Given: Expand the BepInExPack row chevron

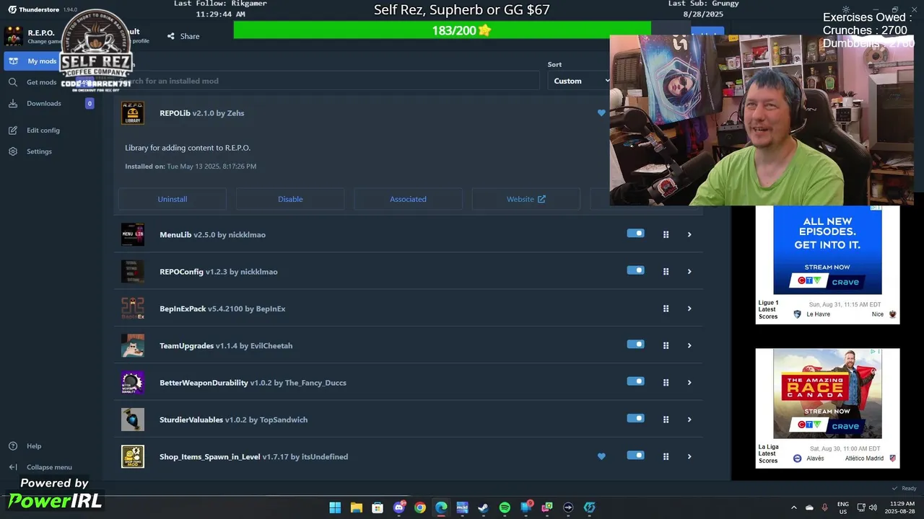Looking at the screenshot, I should click(x=689, y=309).
